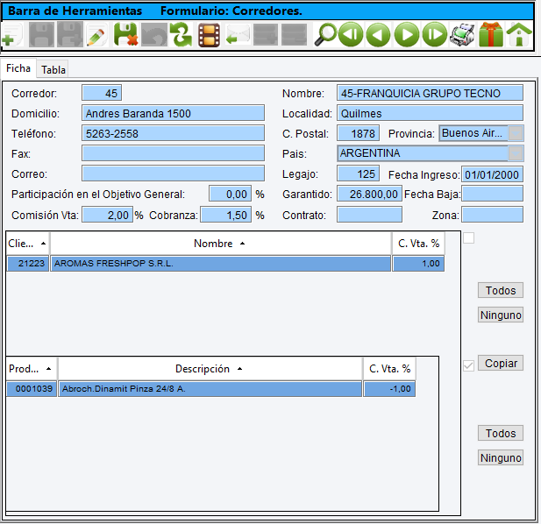Click the grayed-out second floppy save icon
Screen dimensions: 541x524
pos(70,34)
